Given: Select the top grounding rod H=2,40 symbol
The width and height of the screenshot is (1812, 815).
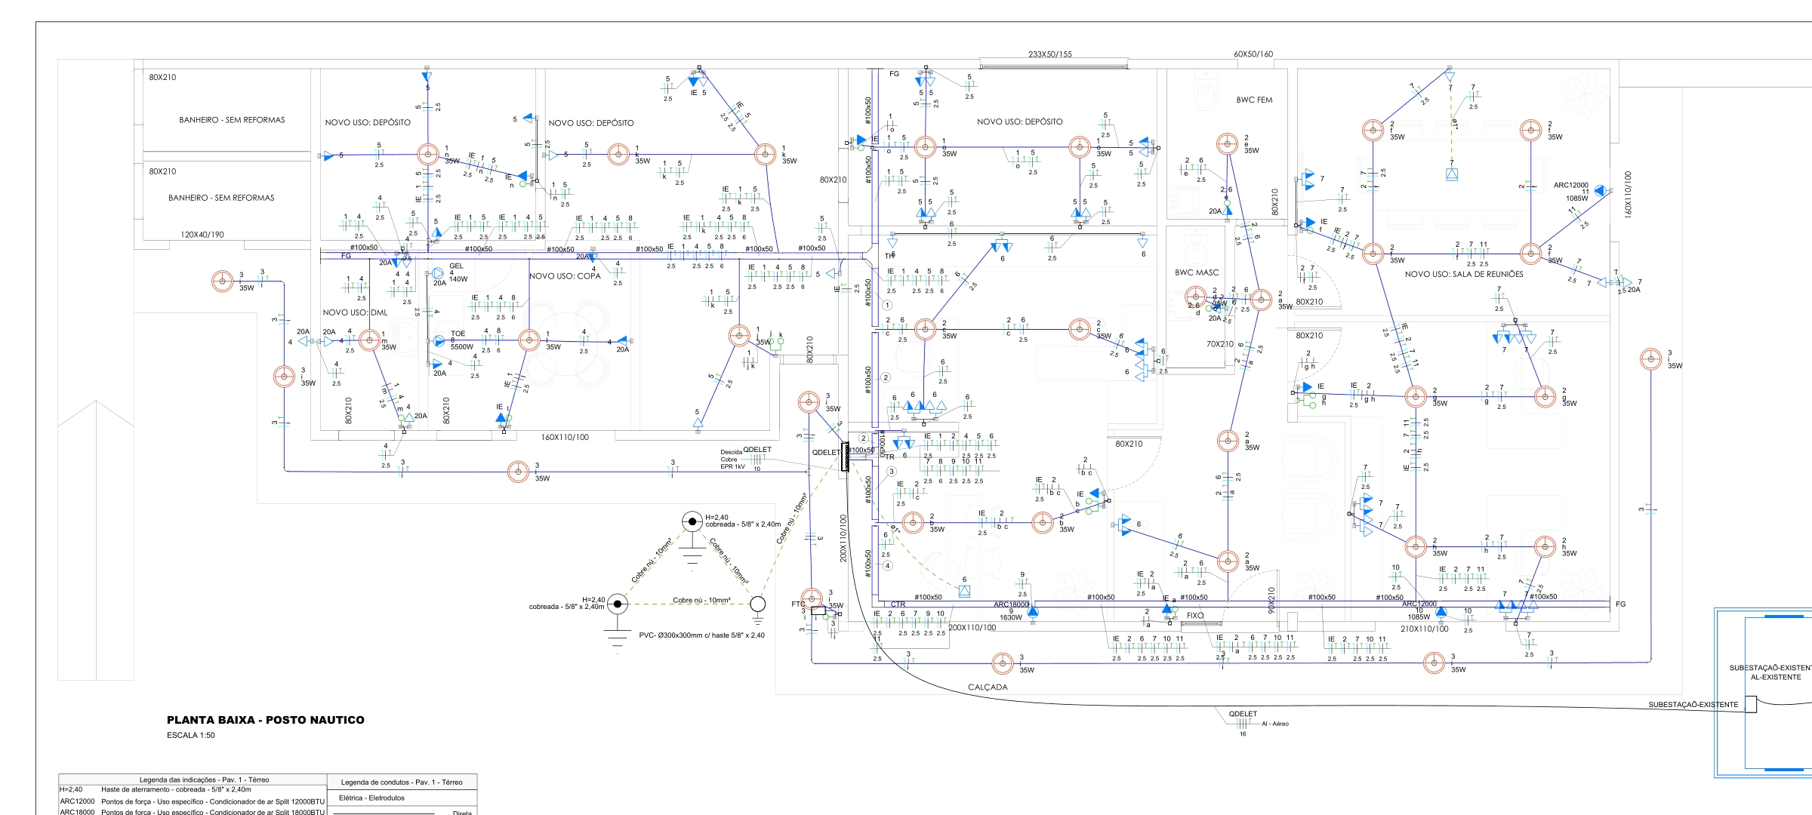Looking at the screenshot, I should click(692, 521).
